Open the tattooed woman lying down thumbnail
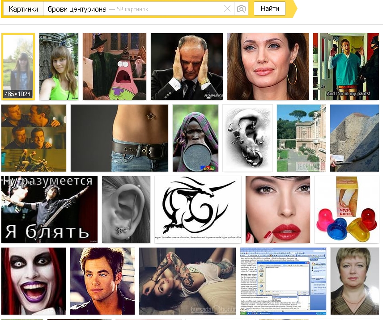383x320 pixels. pyautogui.click(x=187, y=281)
